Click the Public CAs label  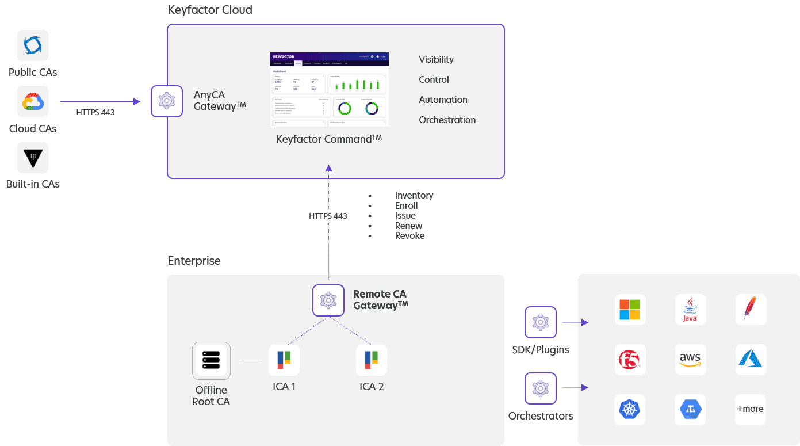pos(33,73)
